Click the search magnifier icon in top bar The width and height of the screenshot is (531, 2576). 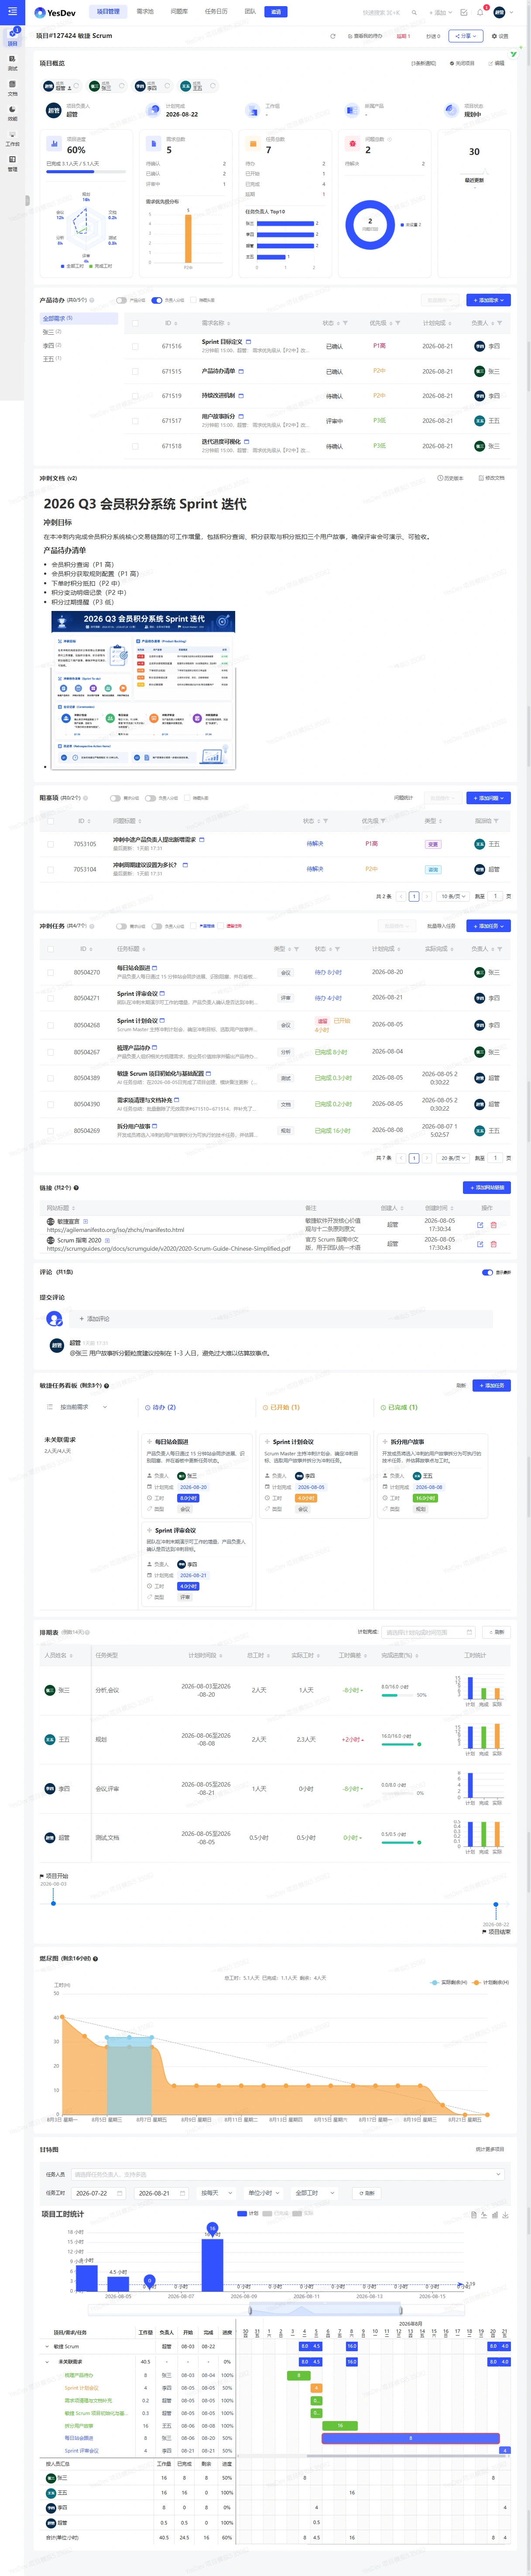tap(414, 12)
